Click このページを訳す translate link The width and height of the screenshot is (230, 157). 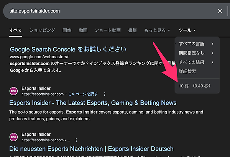point(83,94)
